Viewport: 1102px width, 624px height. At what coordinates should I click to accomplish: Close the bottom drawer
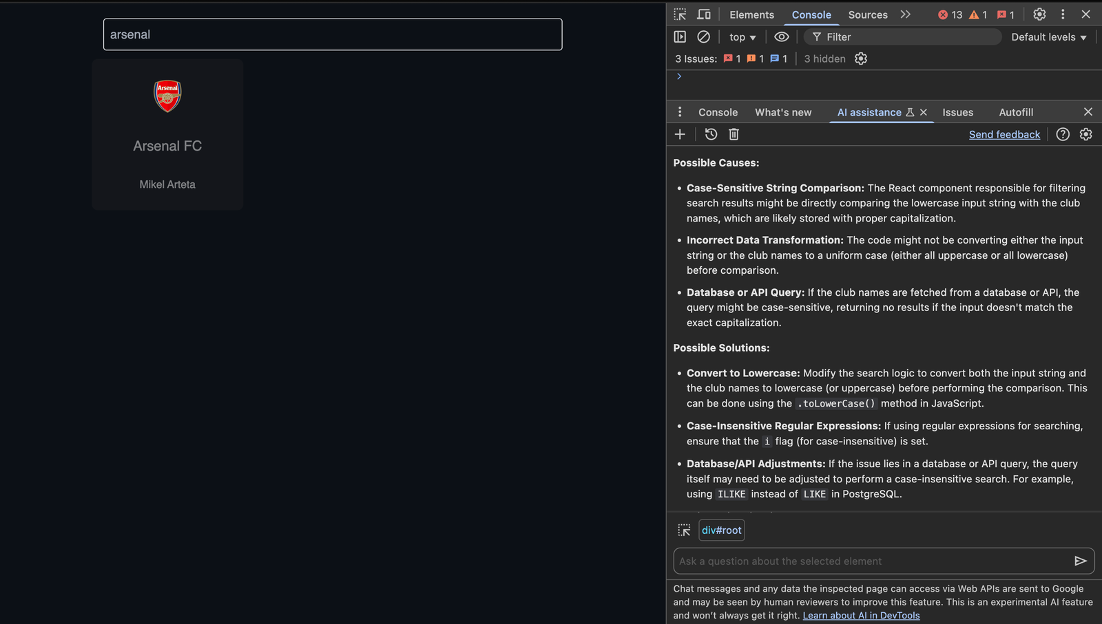click(1088, 112)
